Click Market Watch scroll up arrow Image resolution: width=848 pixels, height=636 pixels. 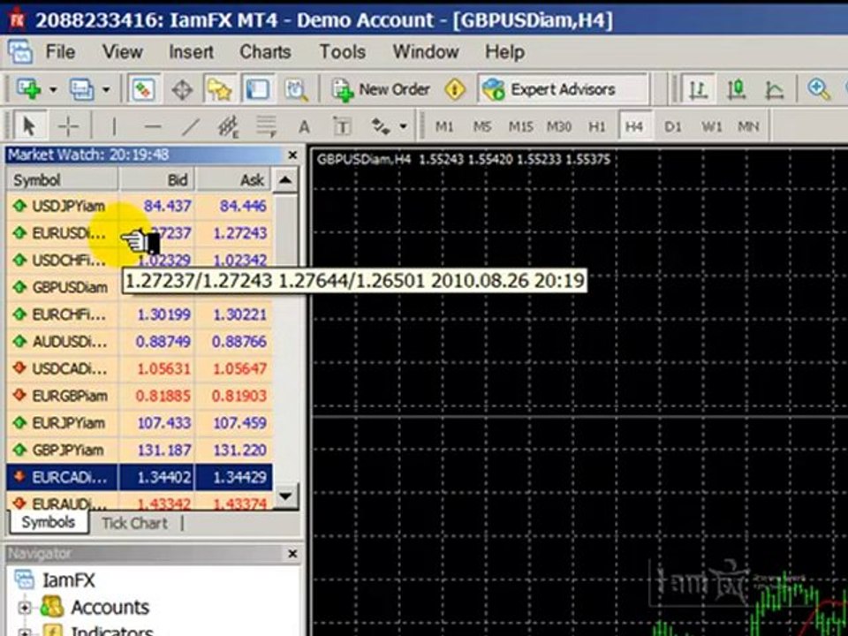(x=285, y=180)
